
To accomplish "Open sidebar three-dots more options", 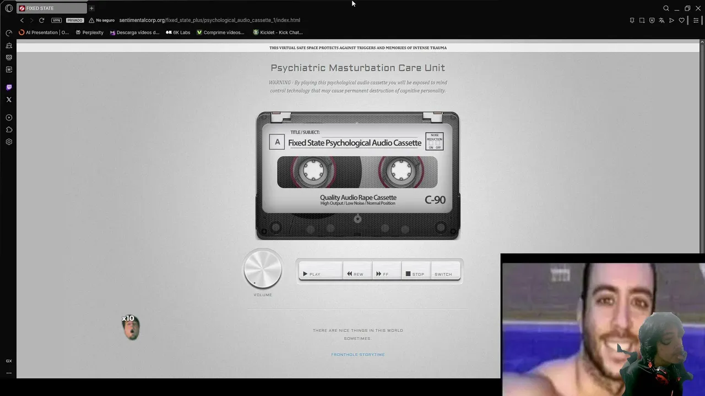I will 9,373.
